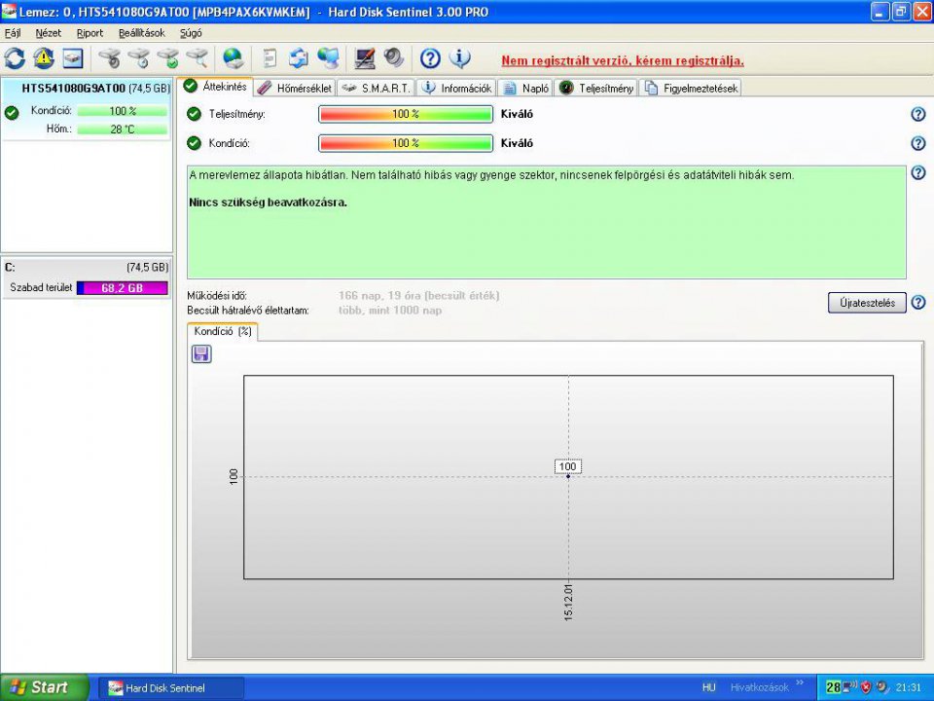Click the red registration link

click(623, 60)
